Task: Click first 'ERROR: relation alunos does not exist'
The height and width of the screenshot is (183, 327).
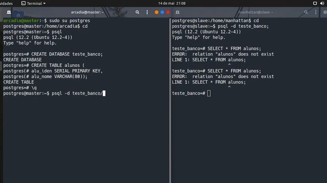Action: click(x=223, y=54)
